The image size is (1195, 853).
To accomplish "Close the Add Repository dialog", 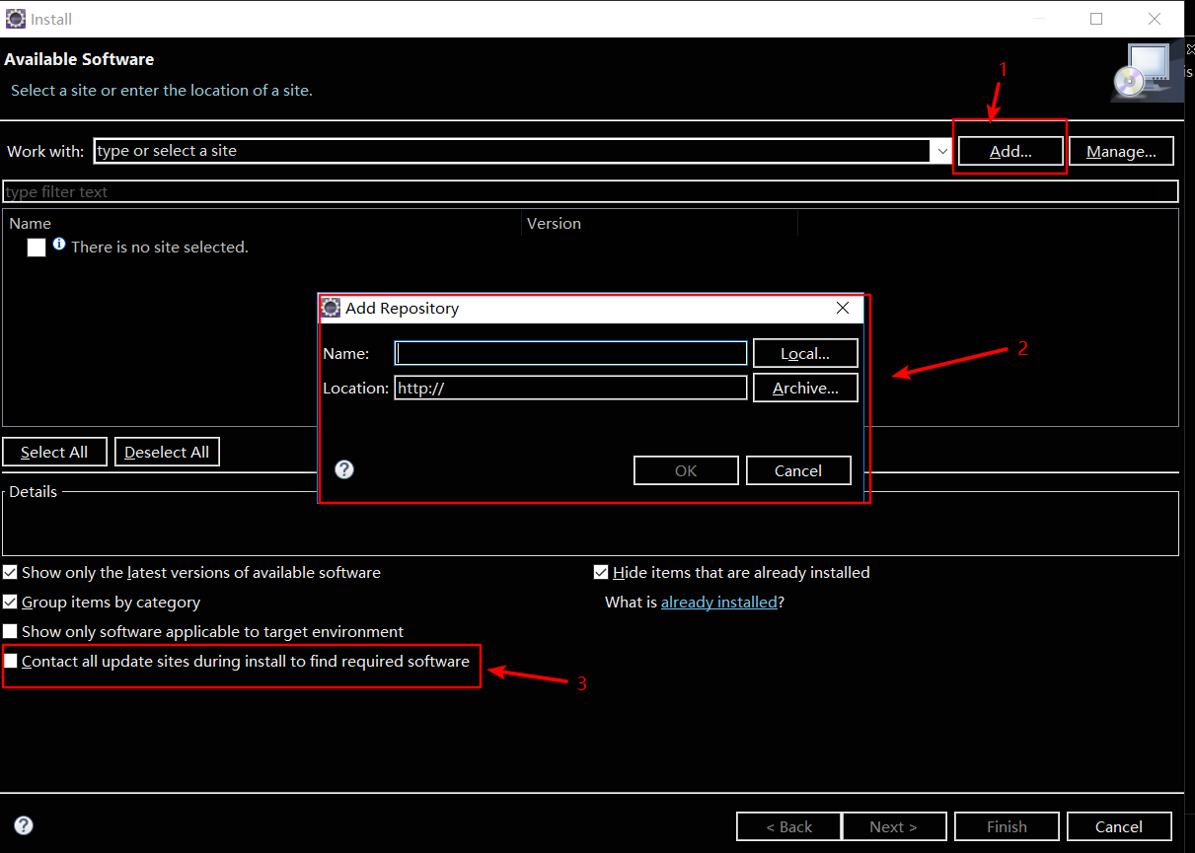I will 843,308.
